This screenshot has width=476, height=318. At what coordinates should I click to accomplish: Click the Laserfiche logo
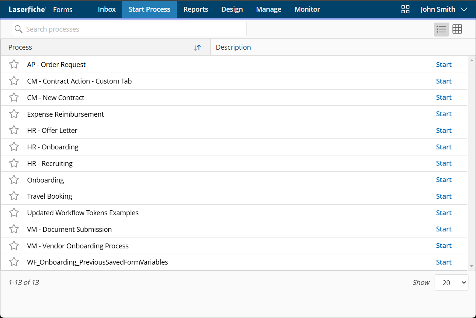click(x=27, y=9)
